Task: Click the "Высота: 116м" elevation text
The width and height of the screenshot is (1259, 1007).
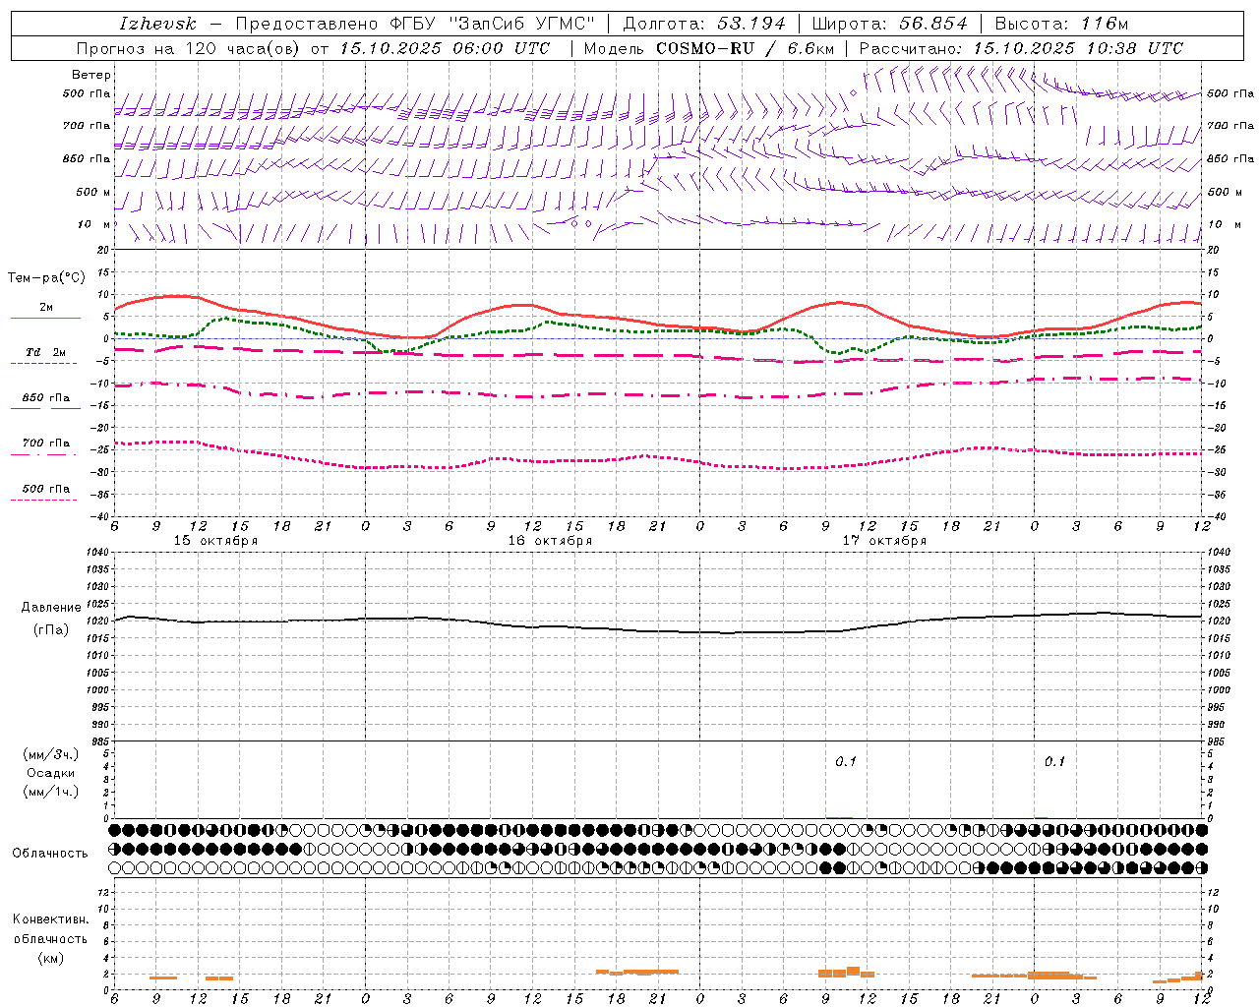Action: pos(1062,24)
